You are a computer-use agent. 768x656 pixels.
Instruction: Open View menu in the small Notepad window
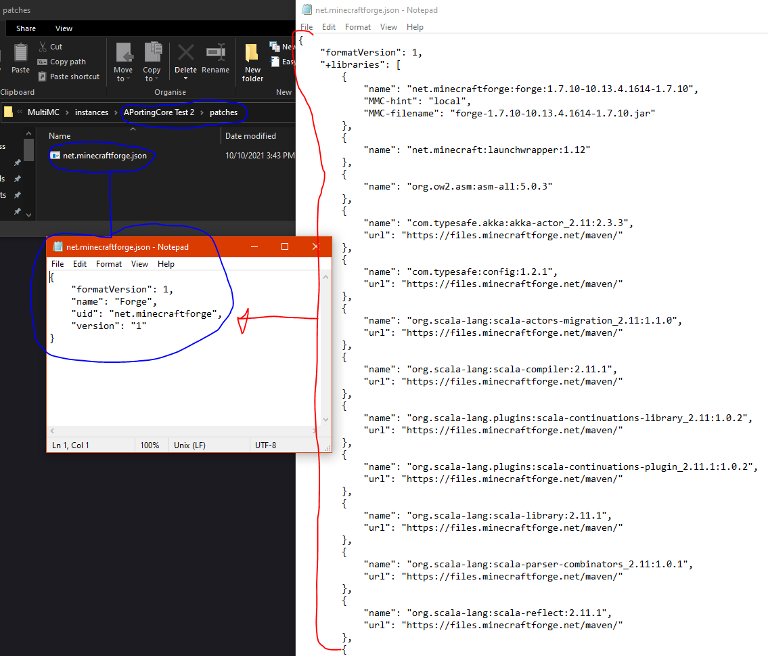pos(139,264)
